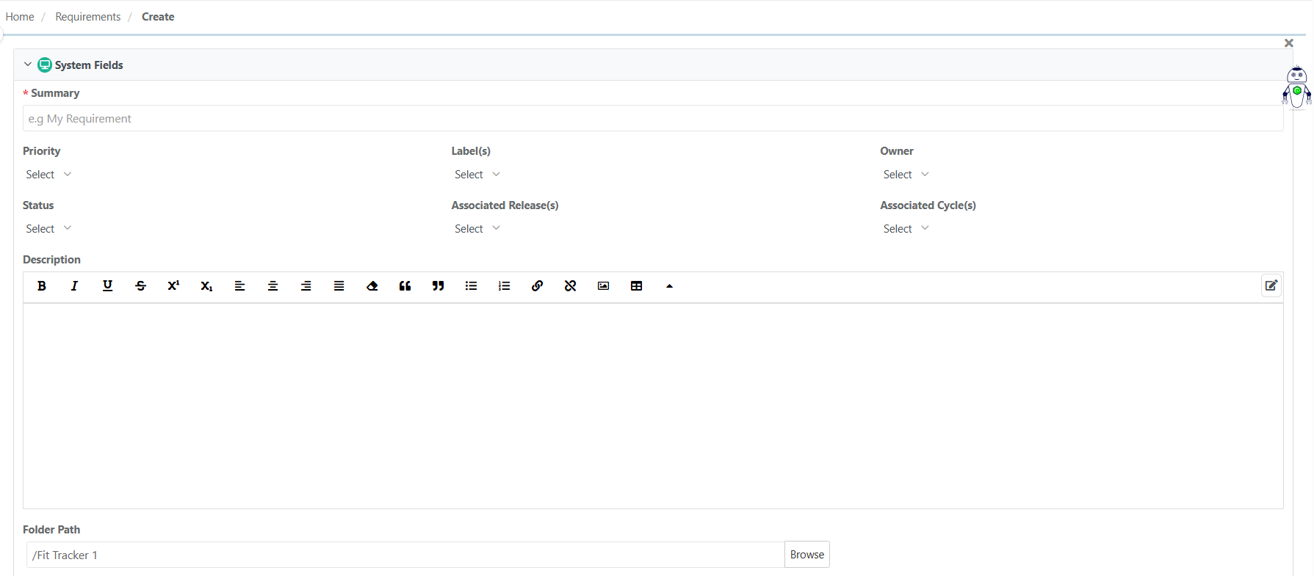Apply strikethrough formatting

[x=140, y=286]
